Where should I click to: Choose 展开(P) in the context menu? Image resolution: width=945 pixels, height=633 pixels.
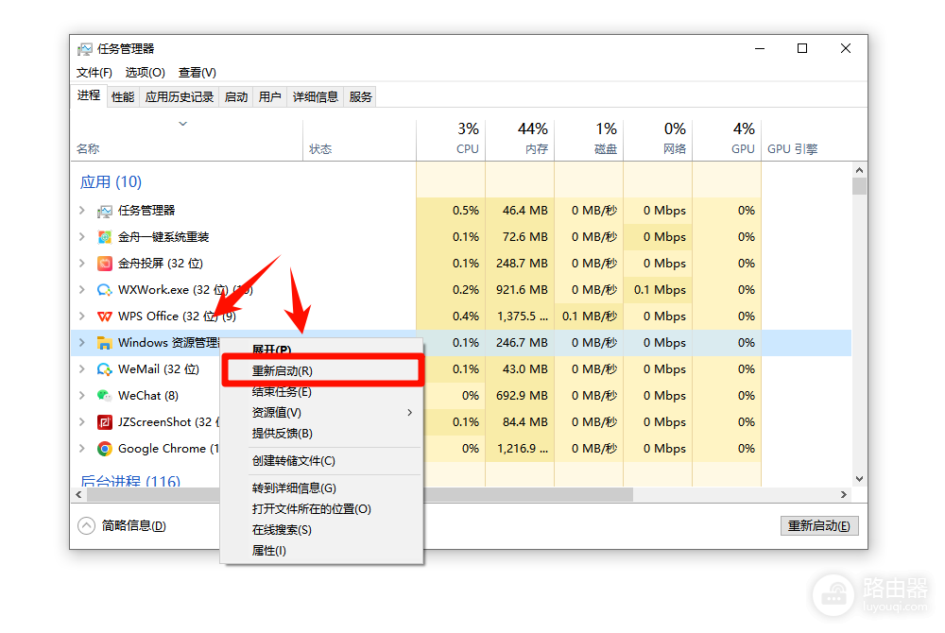[323, 350]
